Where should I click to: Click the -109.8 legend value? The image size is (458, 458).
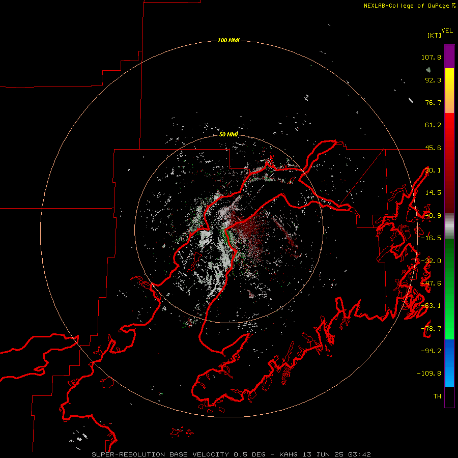coord(429,374)
